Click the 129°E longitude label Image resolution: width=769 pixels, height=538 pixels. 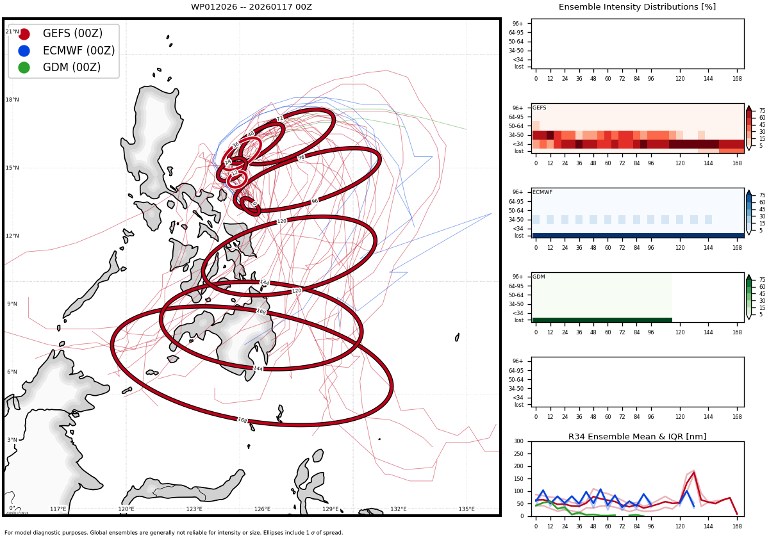(x=331, y=509)
